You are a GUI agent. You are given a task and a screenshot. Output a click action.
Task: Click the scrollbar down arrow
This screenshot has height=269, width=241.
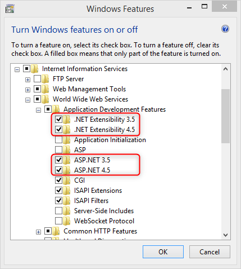pyautogui.click(x=225, y=235)
